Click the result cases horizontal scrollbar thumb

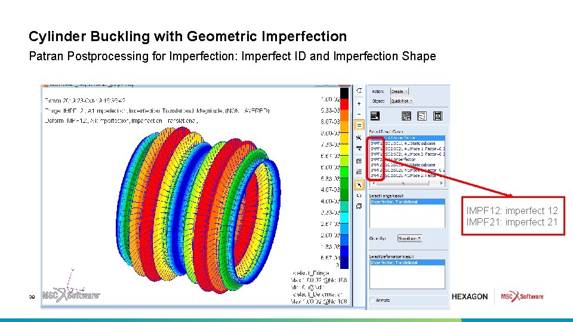(x=403, y=183)
